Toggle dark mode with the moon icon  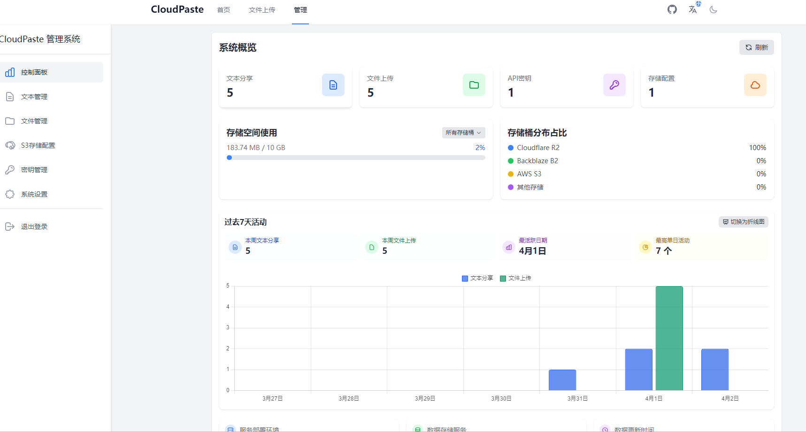click(714, 9)
